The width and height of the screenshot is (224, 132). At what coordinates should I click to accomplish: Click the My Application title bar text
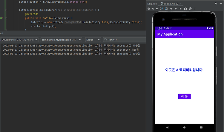tap(170, 34)
